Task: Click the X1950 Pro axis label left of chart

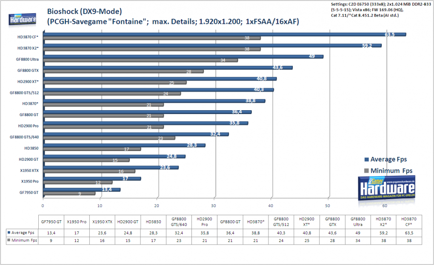Action: click(x=30, y=182)
